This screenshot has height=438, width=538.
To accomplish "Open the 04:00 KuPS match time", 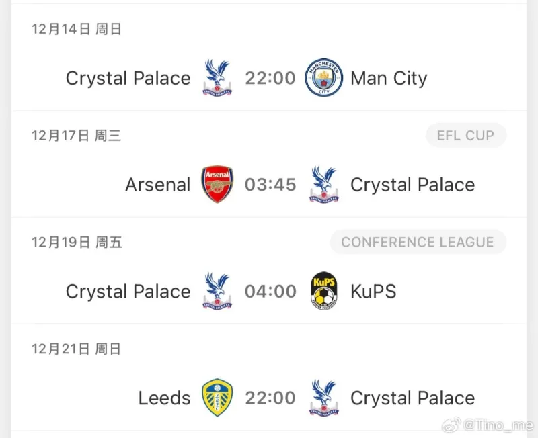I will coord(270,292).
